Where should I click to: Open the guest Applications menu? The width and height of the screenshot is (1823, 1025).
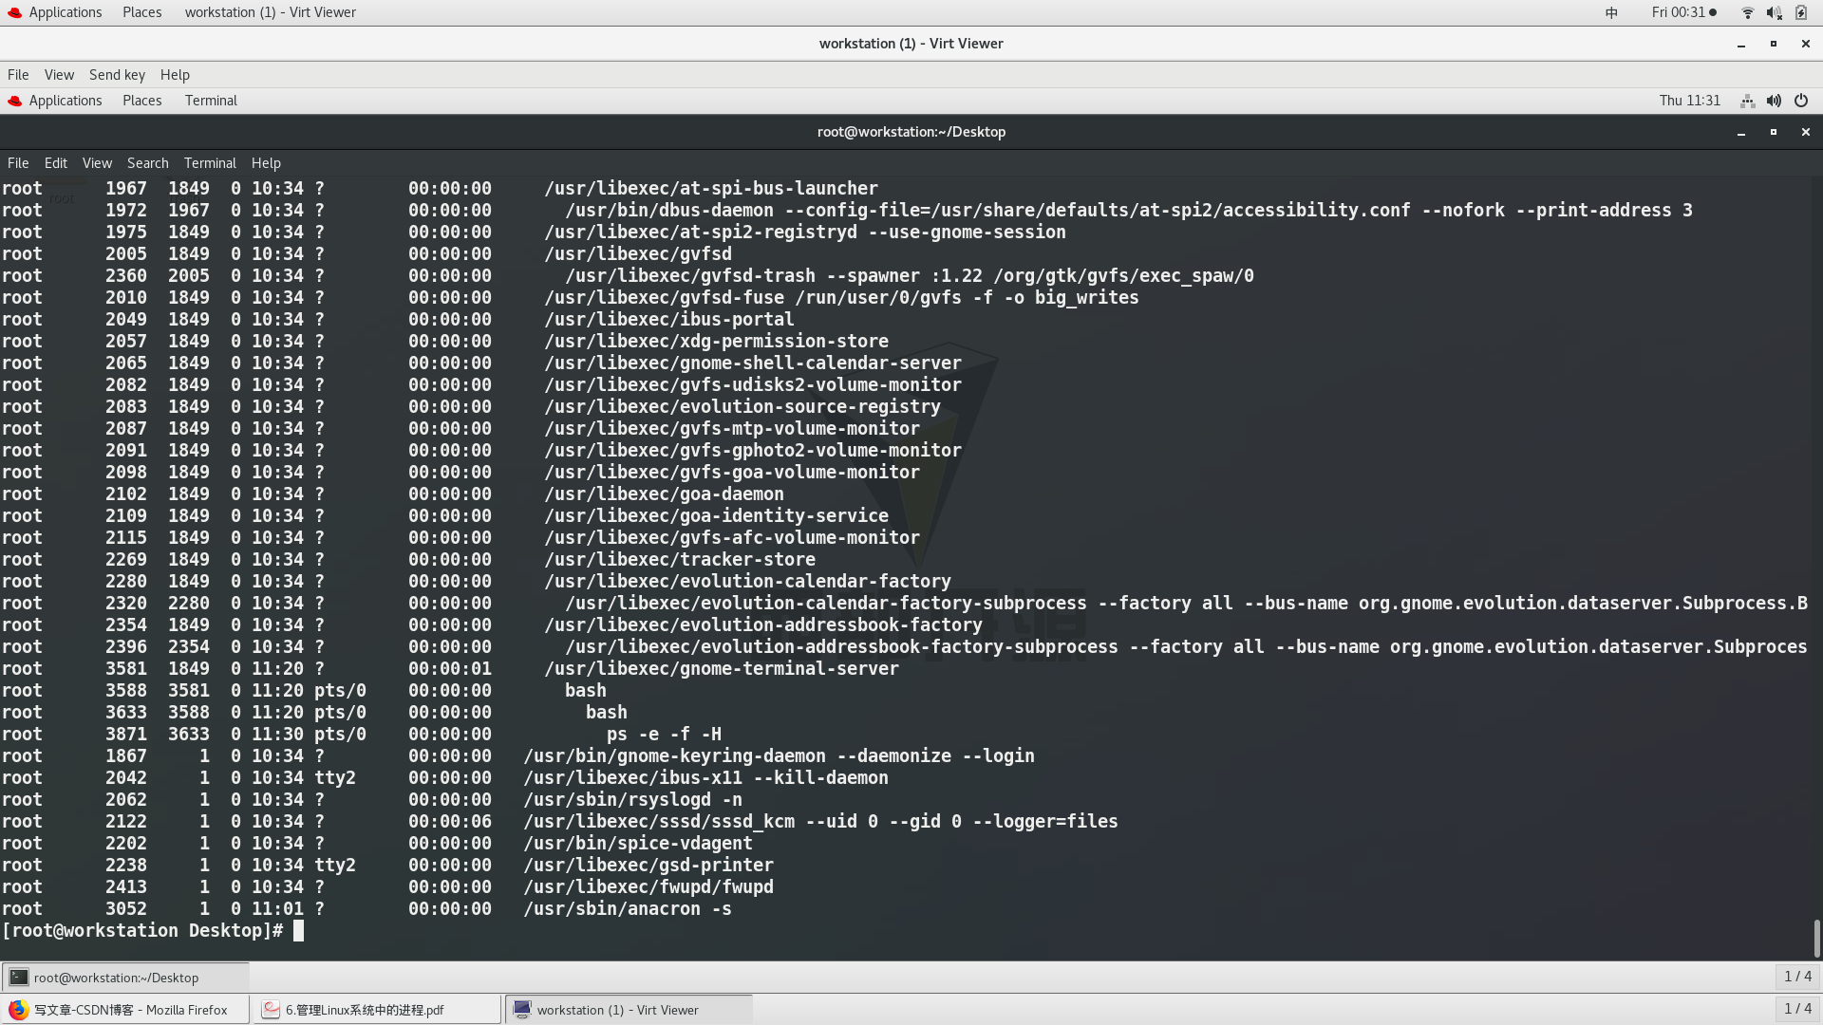pos(65,101)
